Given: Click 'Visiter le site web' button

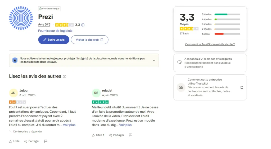Looking at the screenshot, I should click(89, 40).
